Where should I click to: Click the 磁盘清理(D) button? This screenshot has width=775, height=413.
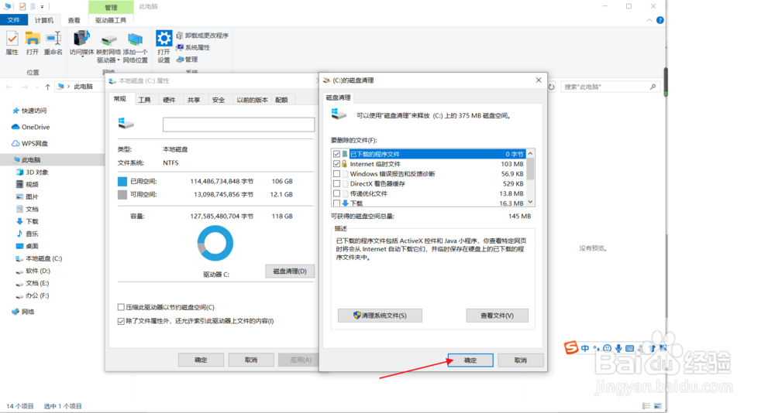tap(290, 271)
